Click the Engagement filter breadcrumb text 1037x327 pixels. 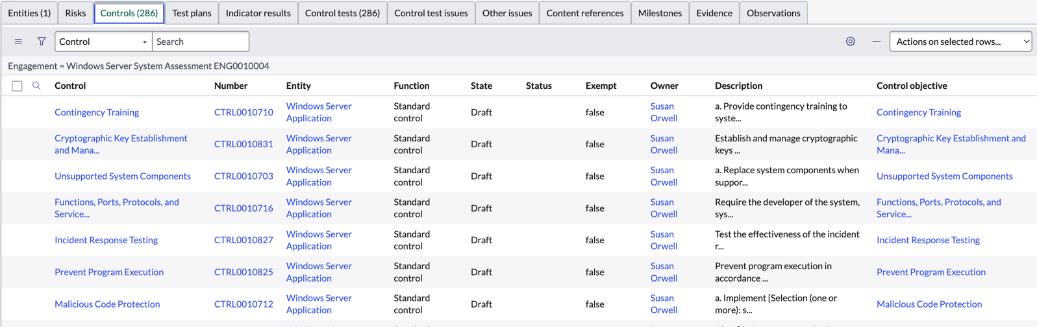click(x=138, y=66)
